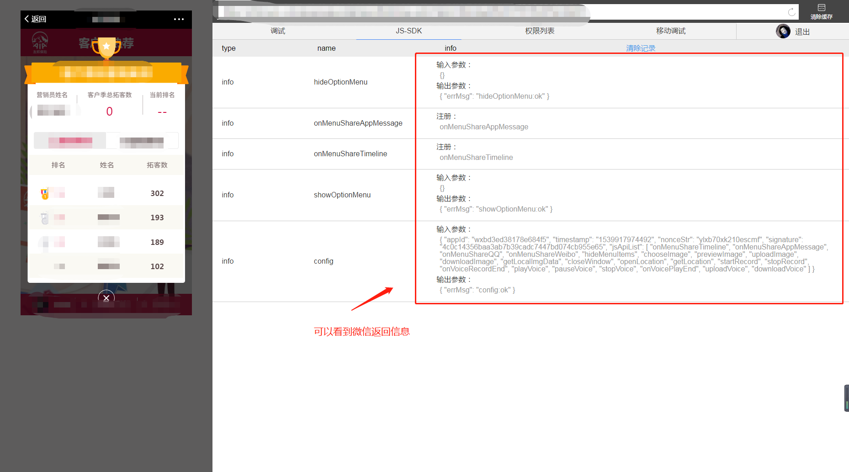Click the AIA logo in header
The height and width of the screenshot is (472, 849).
tap(40, 42)
